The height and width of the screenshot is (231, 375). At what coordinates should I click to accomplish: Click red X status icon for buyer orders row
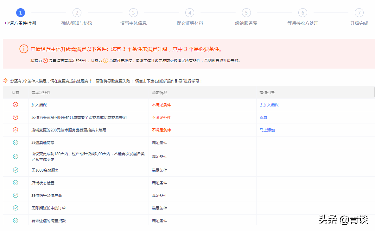[16, 118]
